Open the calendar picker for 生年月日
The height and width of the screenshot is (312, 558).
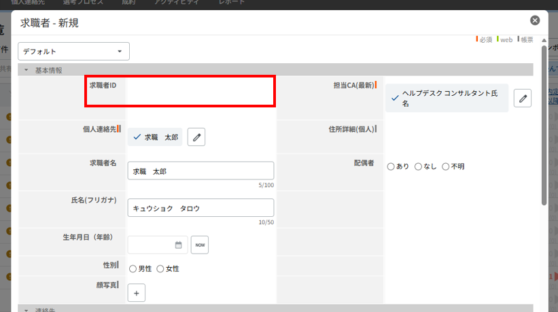(x=179, y=245)
